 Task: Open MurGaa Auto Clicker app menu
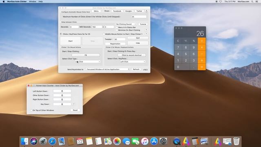[x=17, y=2]
